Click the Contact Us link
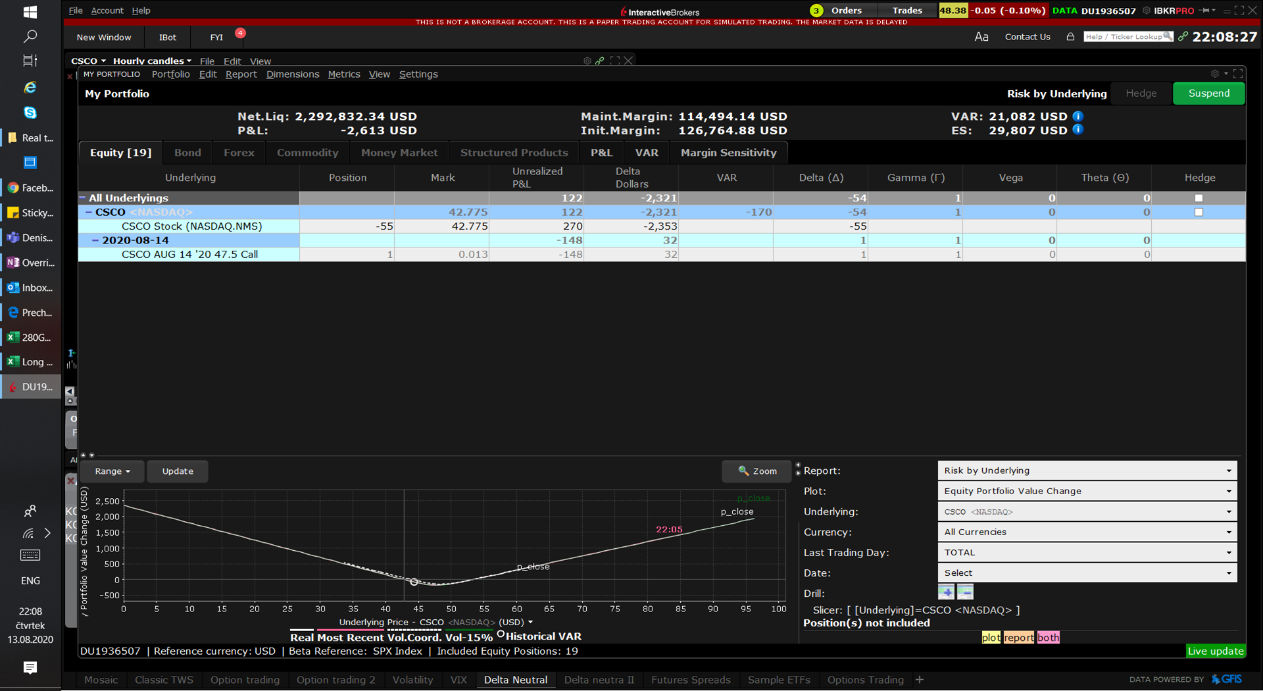Screen dimensions: 1263x691 click(x=1027, y=37)
